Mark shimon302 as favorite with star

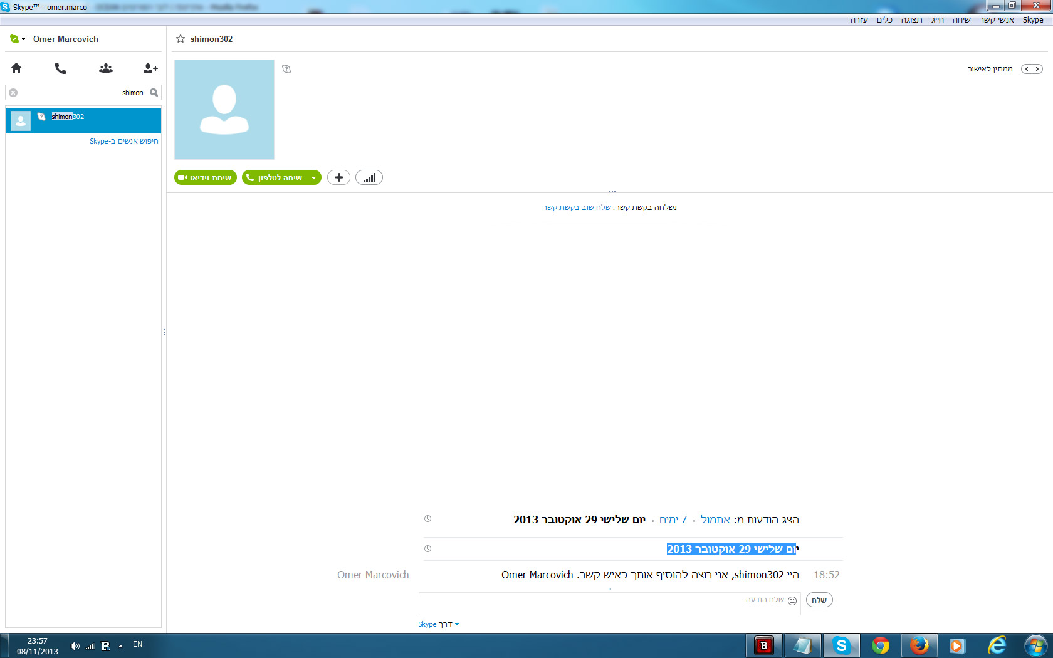(x=181, y=39)
